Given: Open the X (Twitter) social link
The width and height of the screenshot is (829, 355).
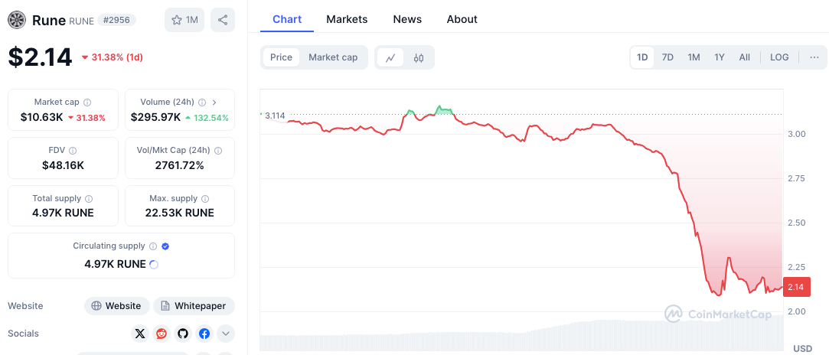Looking at the screenshot, I should point(140,334).
